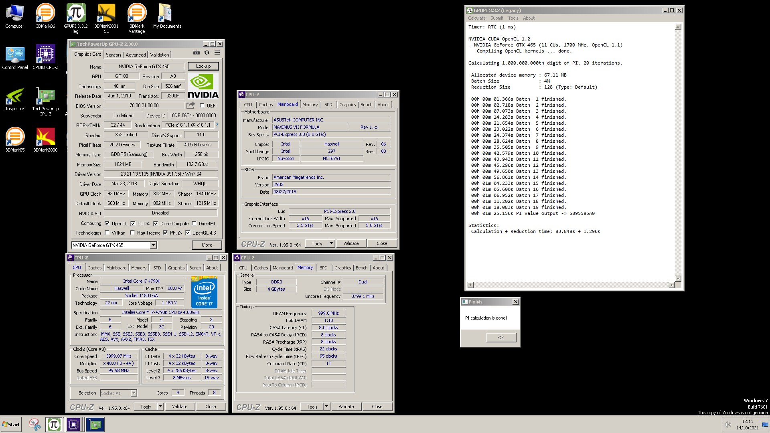Open My Documents folder icon

[167, 16]
